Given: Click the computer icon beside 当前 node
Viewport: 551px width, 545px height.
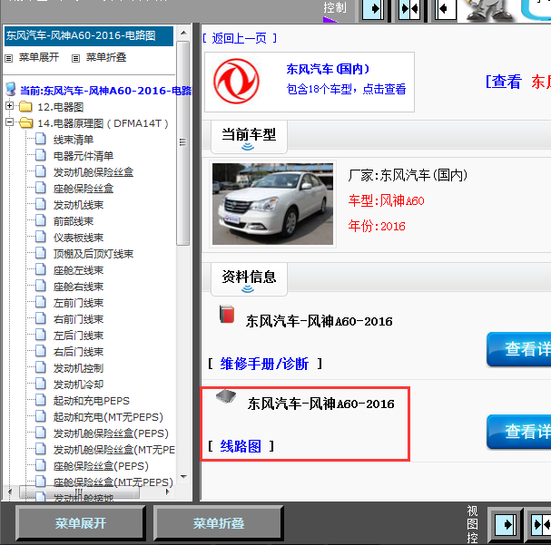Looking at the screenshot, I should 11,89.
